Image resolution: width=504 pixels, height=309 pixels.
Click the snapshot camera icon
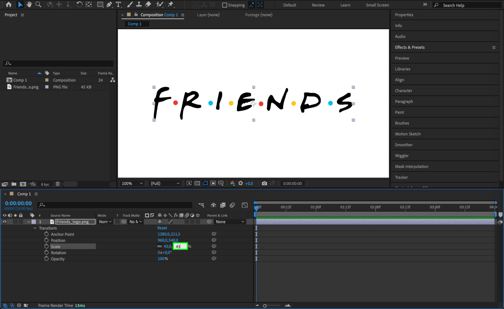point(264,183)
